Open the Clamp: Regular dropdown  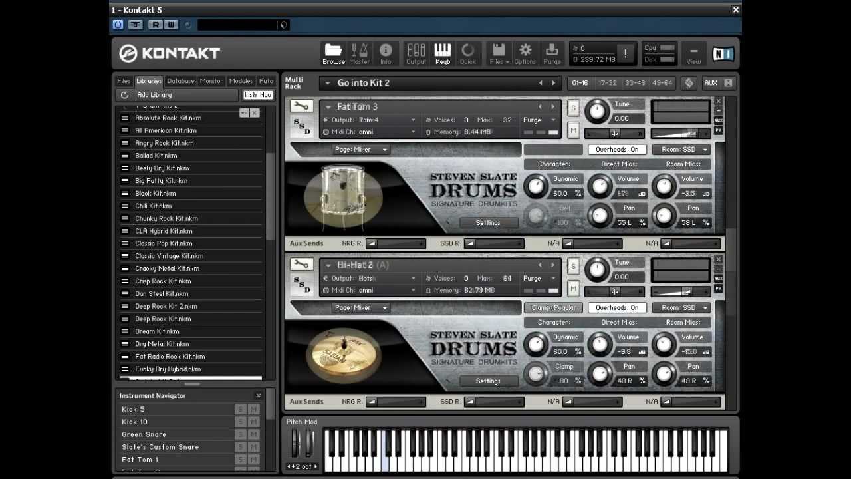coord(553,308)
